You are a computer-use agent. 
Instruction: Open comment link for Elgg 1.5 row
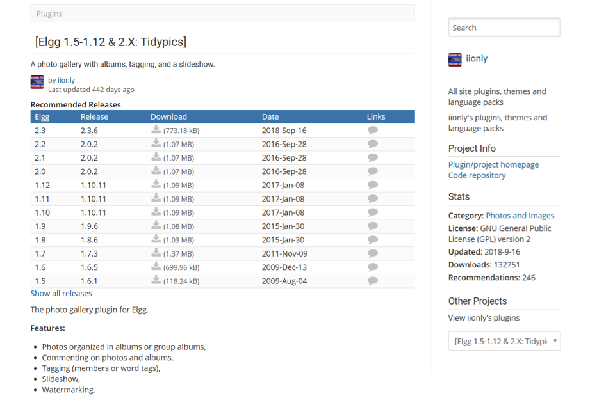373,281
